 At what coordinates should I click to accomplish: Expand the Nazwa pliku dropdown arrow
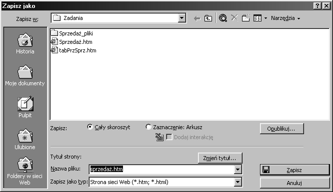[238, 170]
